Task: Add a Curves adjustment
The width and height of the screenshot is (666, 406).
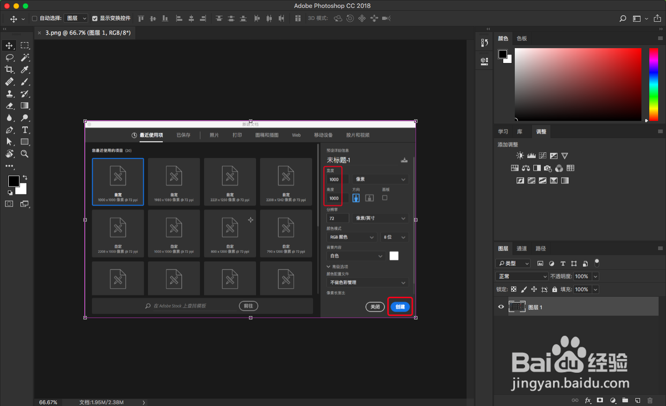Action: [x=542, y=156]
